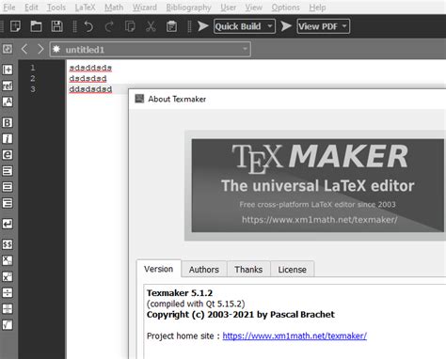The image size is (446, 359).
Task: Toggle the structure panel icon left of tabs
Action: (8, 49)
